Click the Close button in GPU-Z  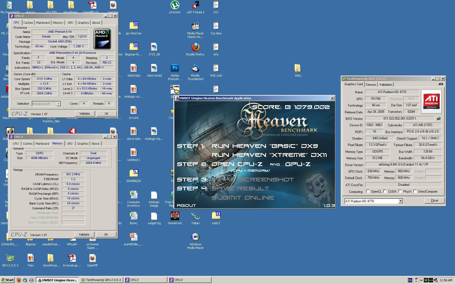434,200
